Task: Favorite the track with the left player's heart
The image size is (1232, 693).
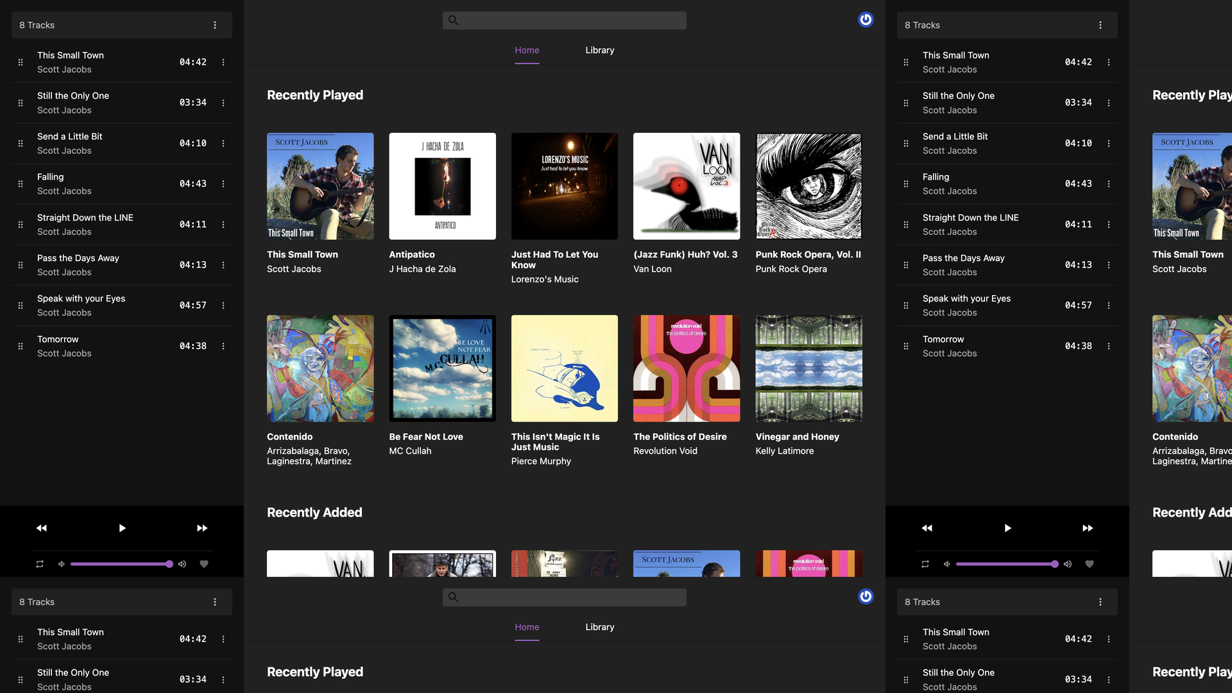Action: 204,564
